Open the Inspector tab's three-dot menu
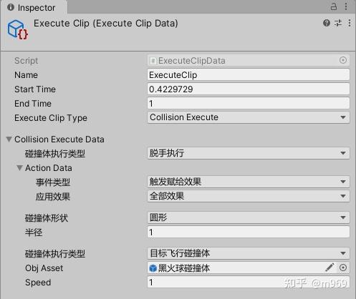The width and height of the screenshot is (356, 299). (346, 6)
